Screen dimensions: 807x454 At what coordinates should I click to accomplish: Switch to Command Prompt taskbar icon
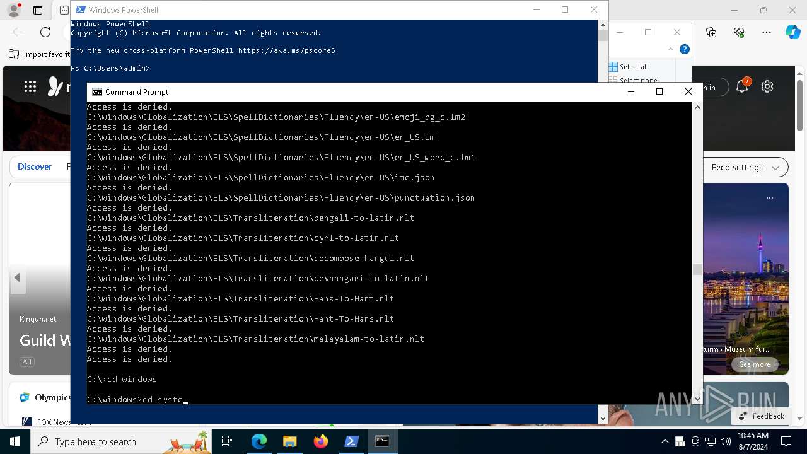[382, 441]
